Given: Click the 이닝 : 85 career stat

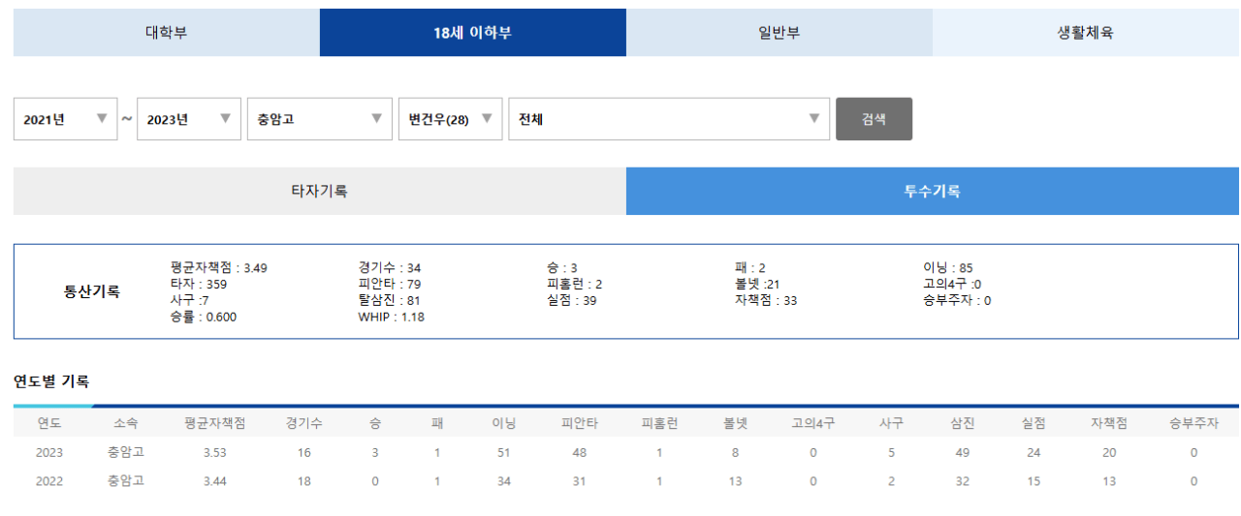Looking at the screenshot, I should click(x=948, y=267).
